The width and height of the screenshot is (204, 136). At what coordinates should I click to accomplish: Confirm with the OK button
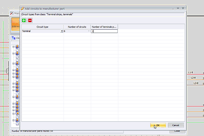[158, 125]
